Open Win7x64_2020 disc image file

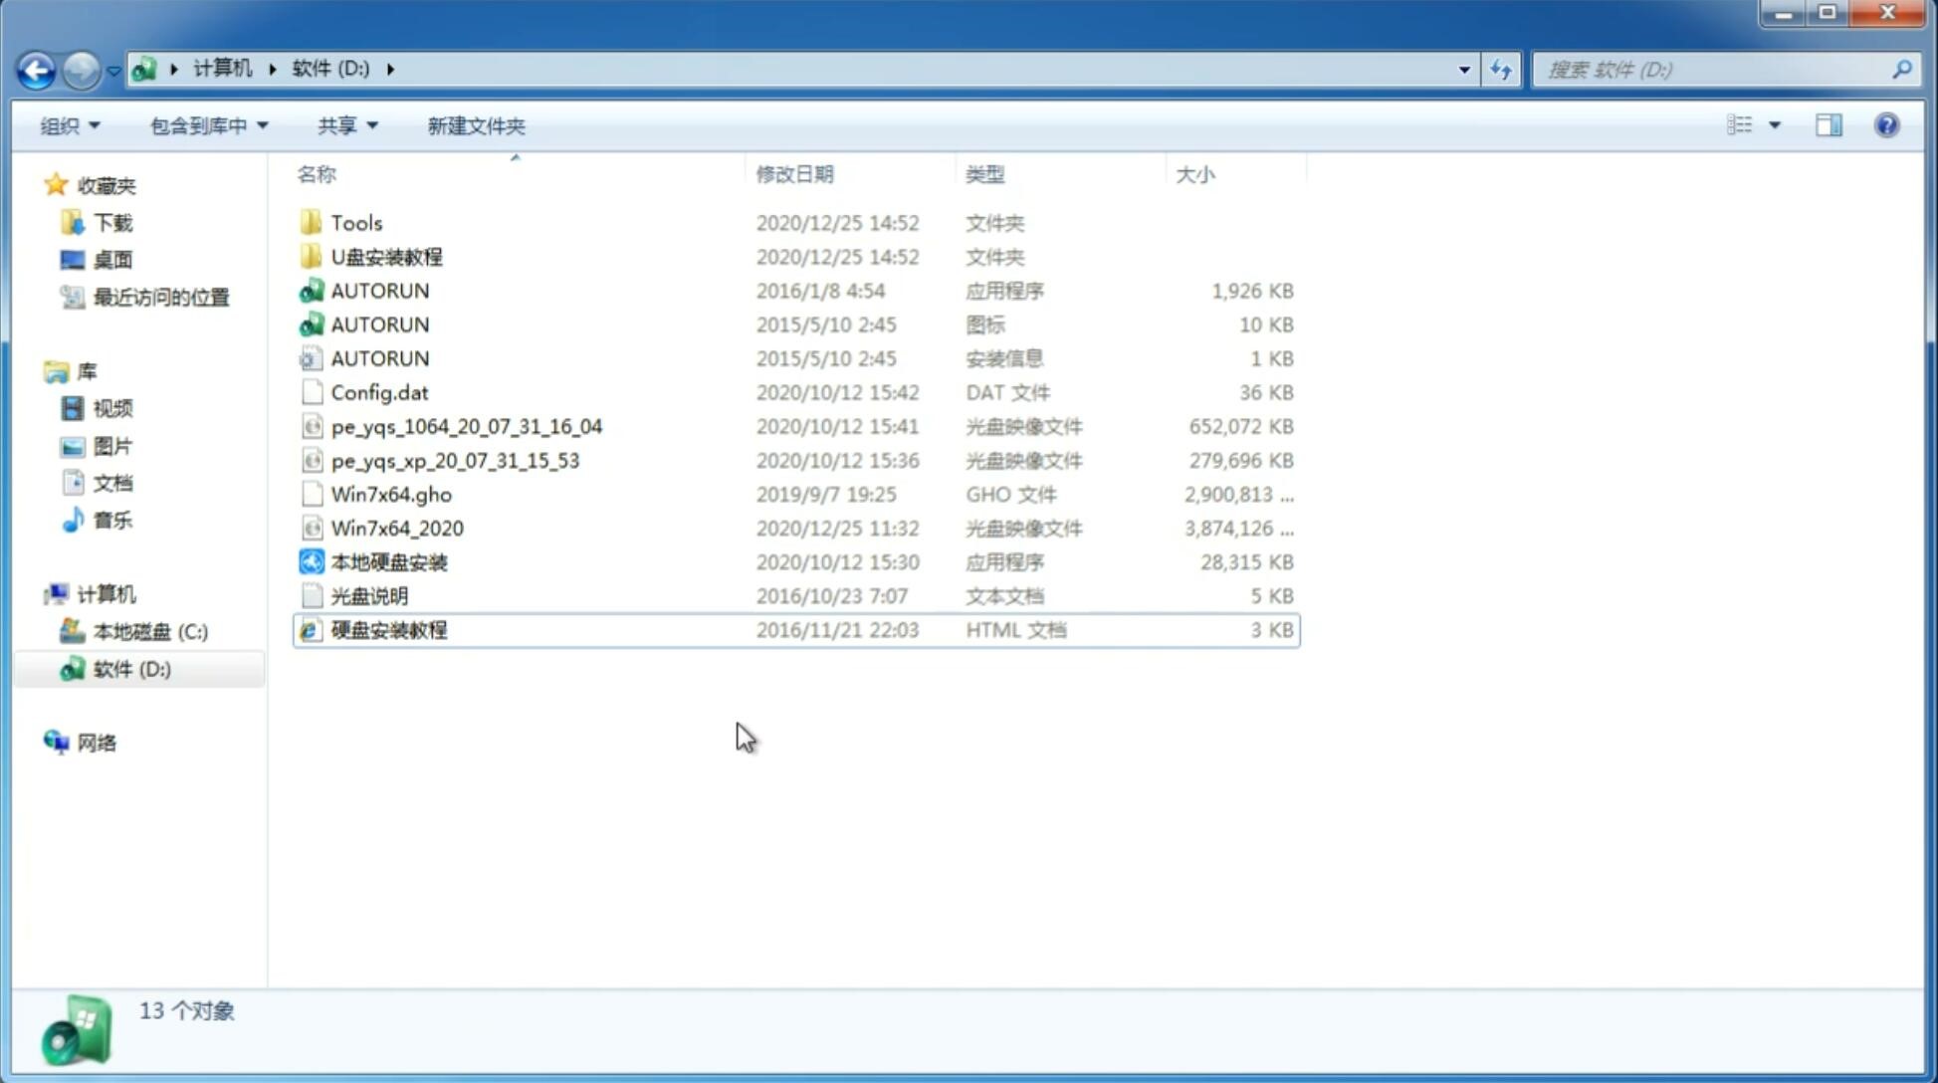pos(396,529)
